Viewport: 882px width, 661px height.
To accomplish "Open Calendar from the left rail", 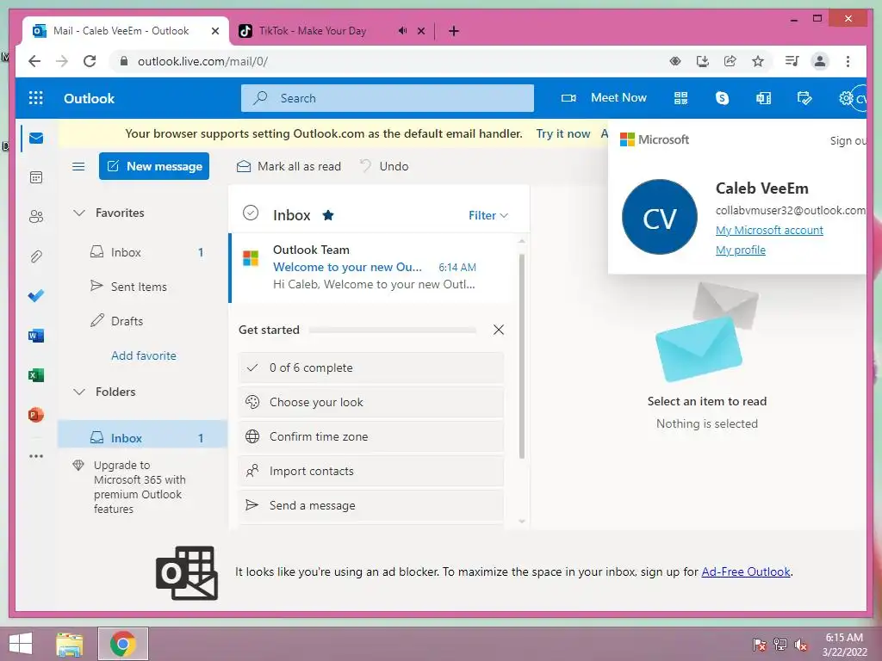I will [36, 177].
